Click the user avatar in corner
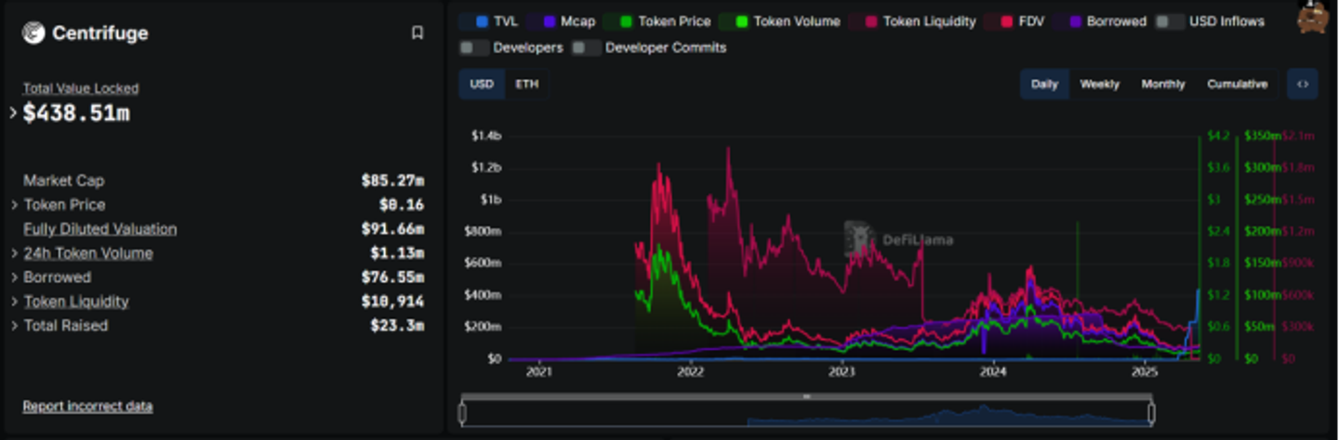Viewport: 1339px width, 440px height. pos(1313,17)
